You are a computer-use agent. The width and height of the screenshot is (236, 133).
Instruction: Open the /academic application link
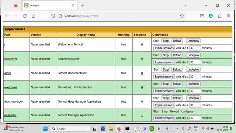click(x=11, y=59)
